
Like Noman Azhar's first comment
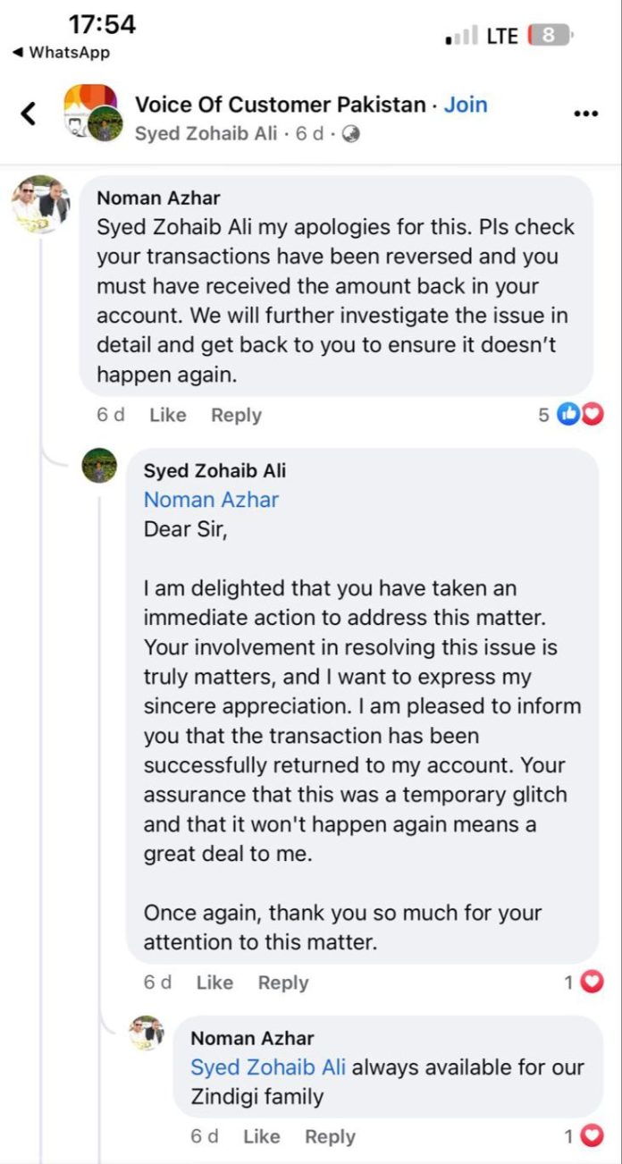coord(166,414)
